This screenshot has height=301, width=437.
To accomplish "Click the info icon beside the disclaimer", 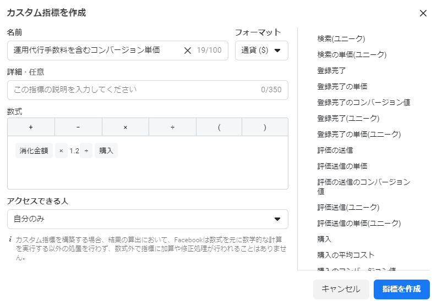I will click(x=10, y=239).
